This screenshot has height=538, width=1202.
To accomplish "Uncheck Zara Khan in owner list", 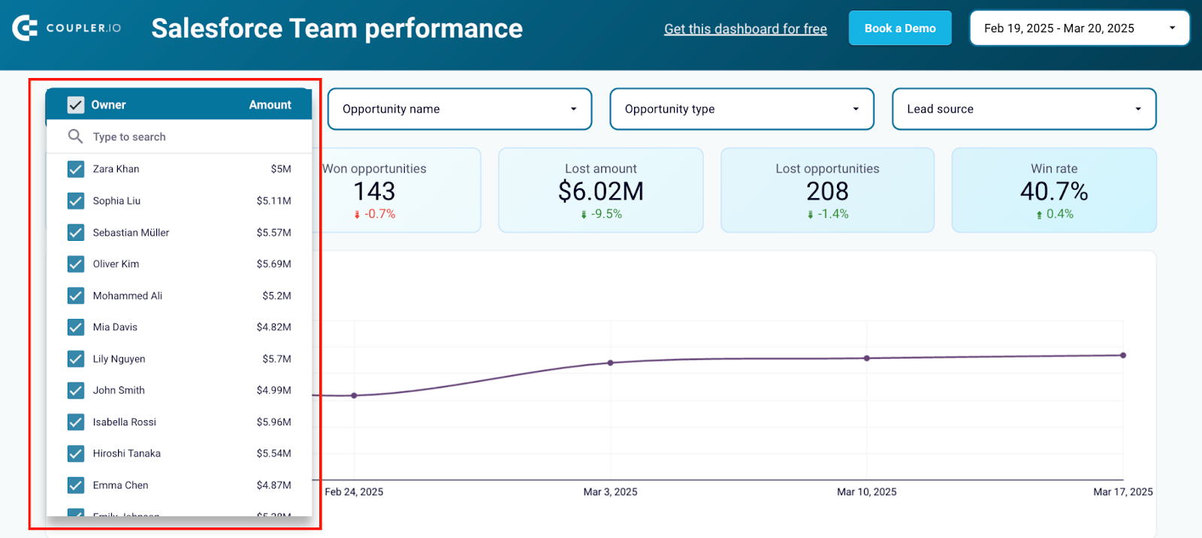I will click(x=76, y=169).
